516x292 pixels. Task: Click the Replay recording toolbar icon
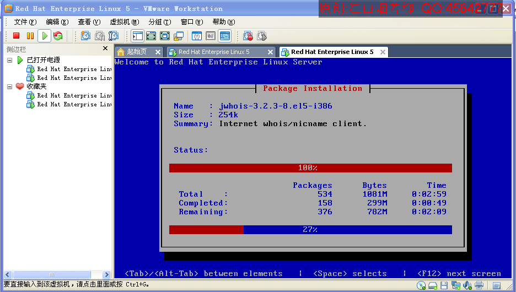[262, 35]
